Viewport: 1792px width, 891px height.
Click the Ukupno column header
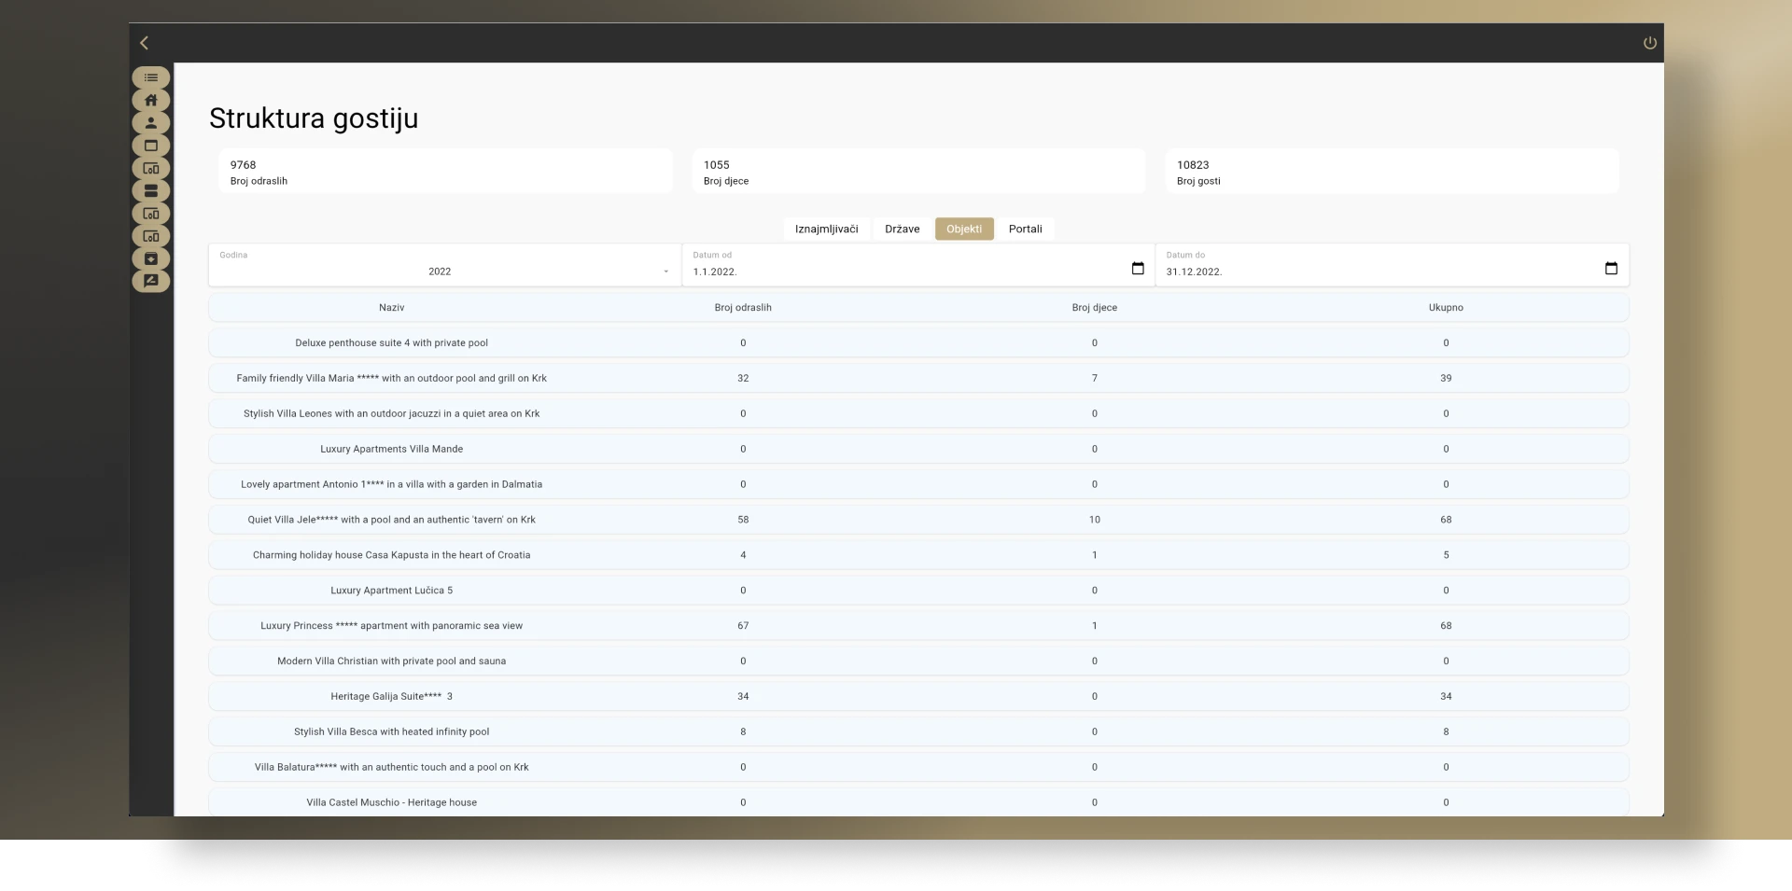[x=1446, y=308]
